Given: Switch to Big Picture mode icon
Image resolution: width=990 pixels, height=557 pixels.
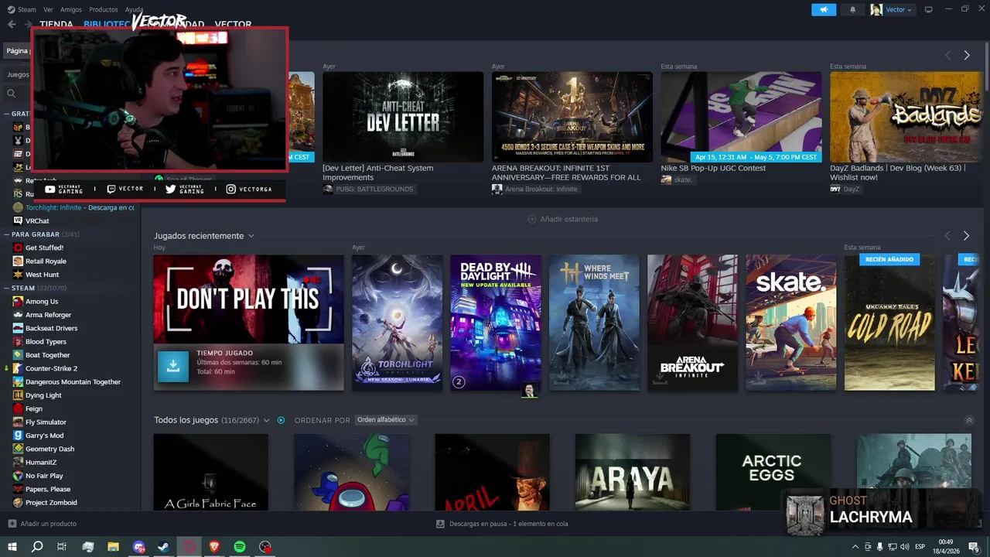Looking at the screenshot, I should (929, 9).
